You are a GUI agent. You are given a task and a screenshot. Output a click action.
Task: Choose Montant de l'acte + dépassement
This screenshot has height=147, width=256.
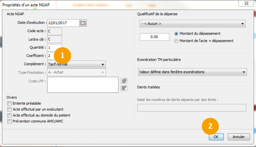(176, 41)
